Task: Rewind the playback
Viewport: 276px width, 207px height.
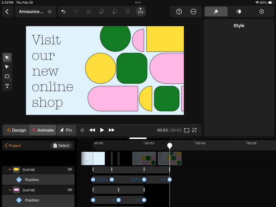Action: (92, 130)
